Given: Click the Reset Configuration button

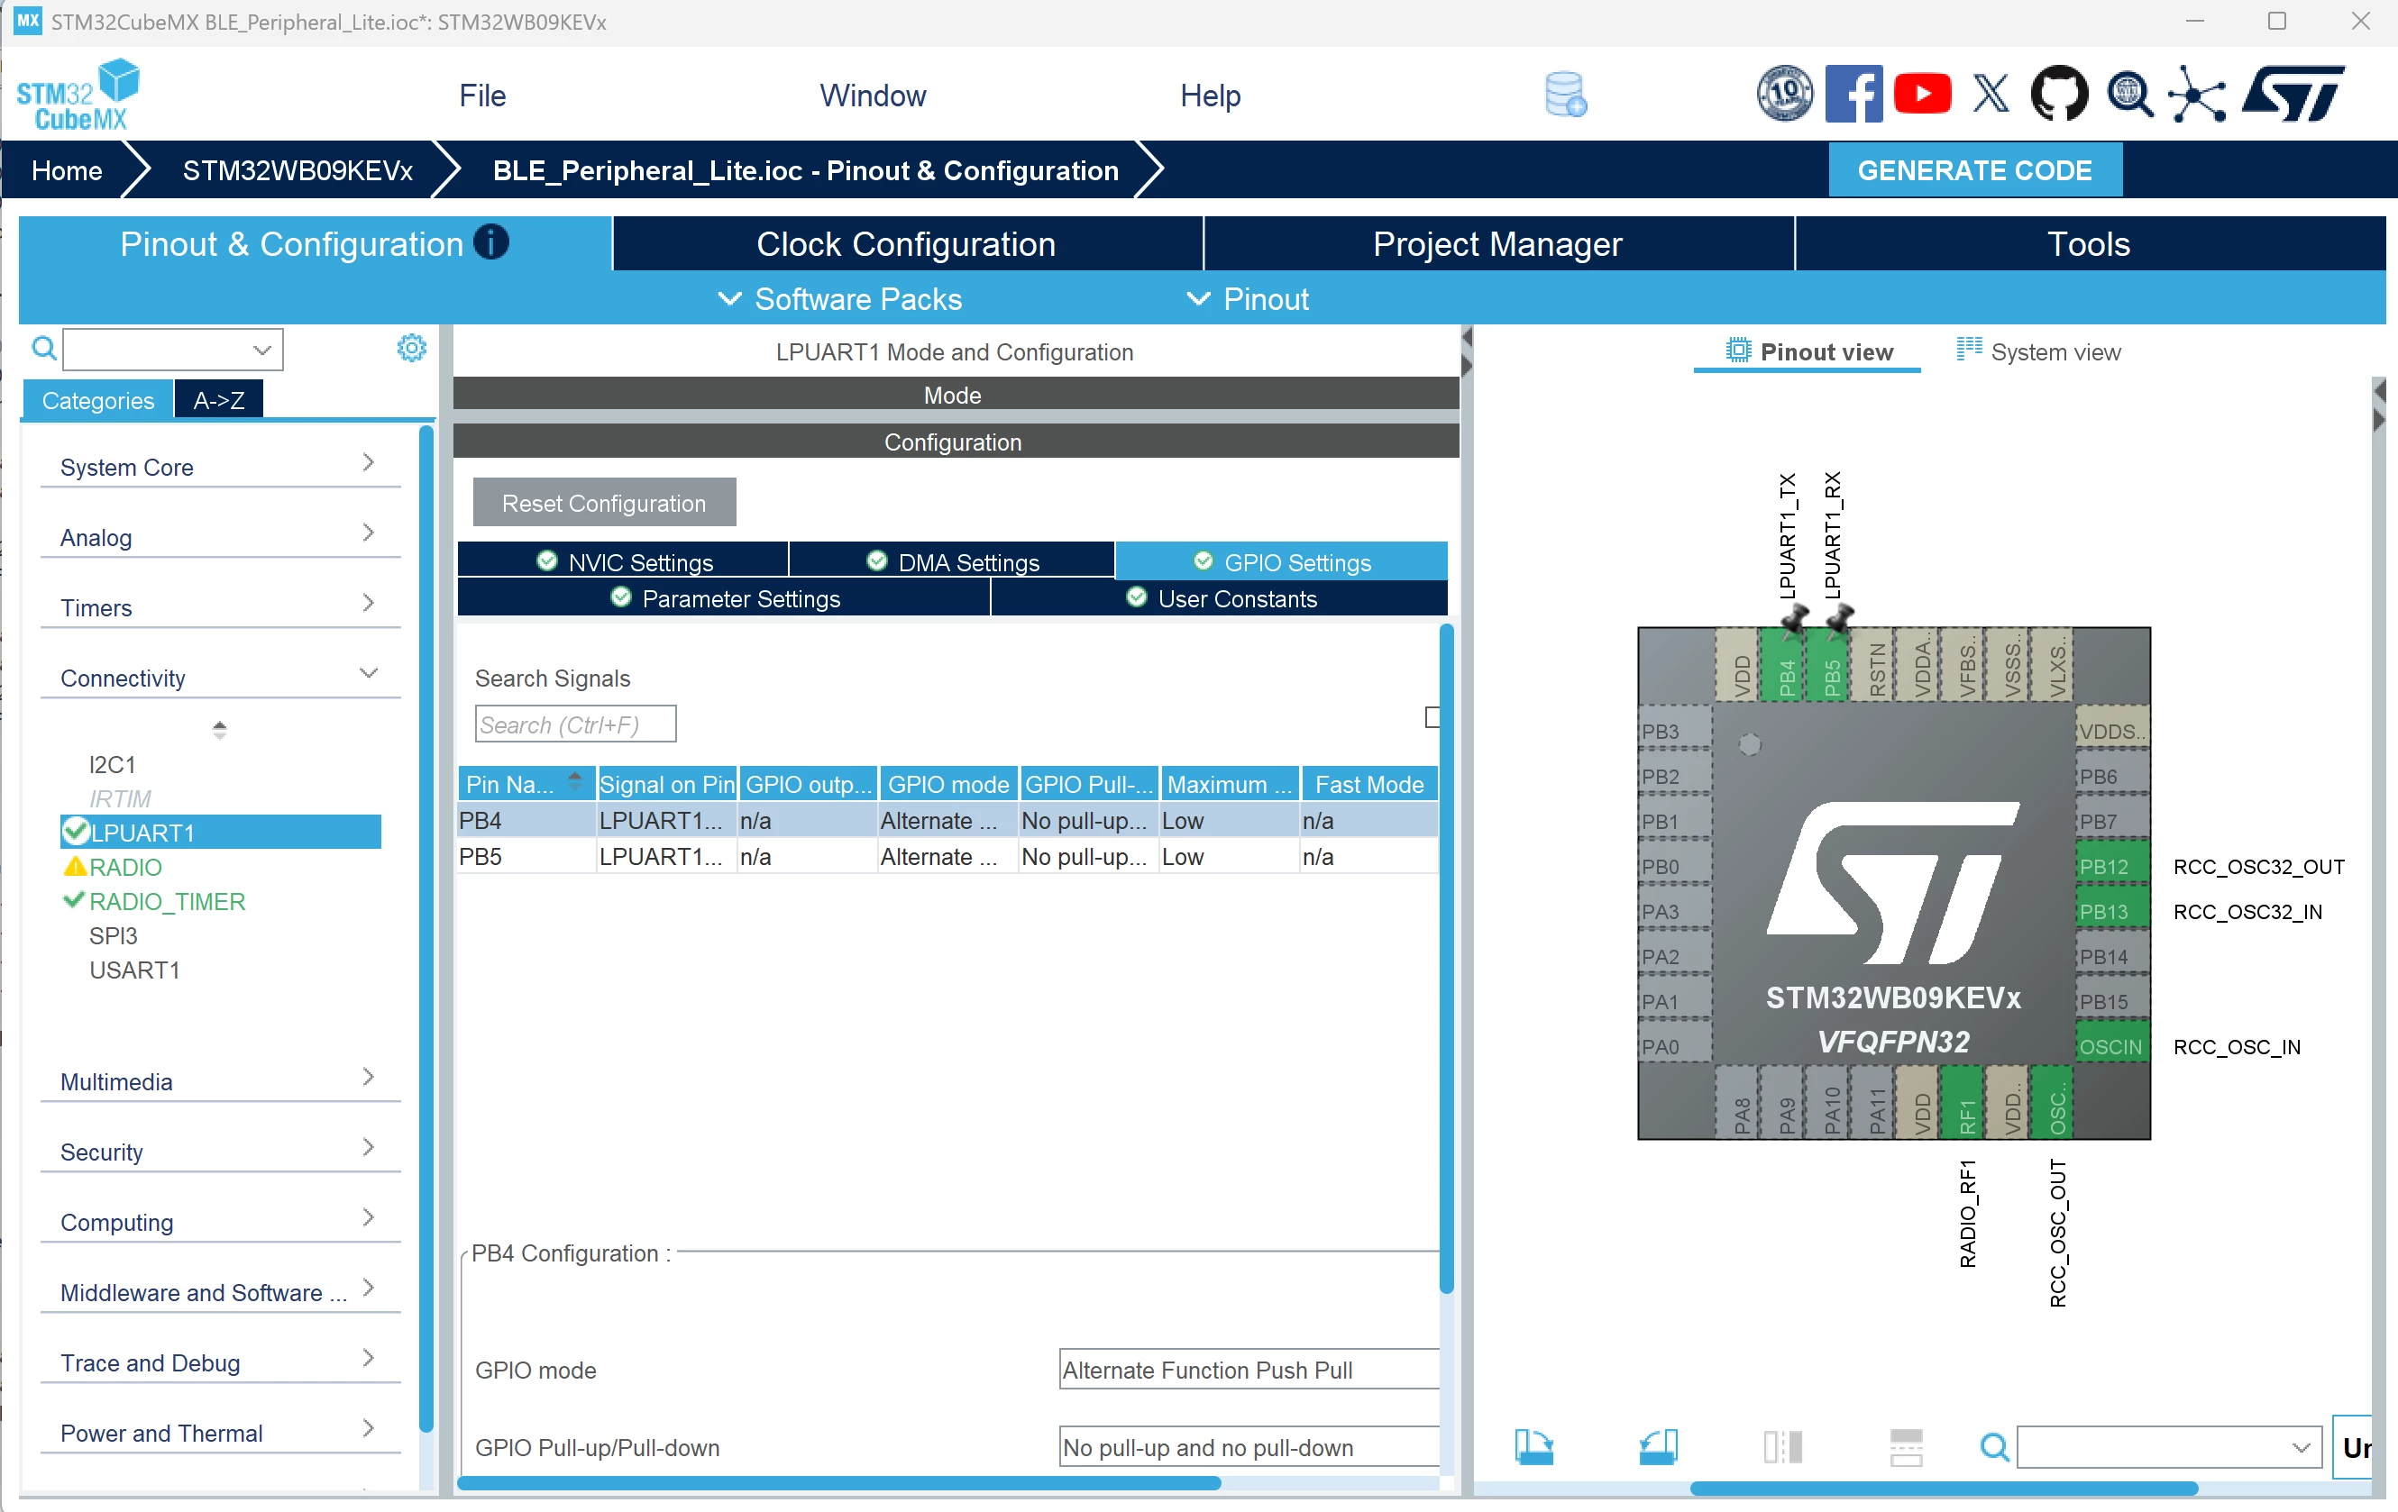Looking at the screenshot, I should coord(603,503).
